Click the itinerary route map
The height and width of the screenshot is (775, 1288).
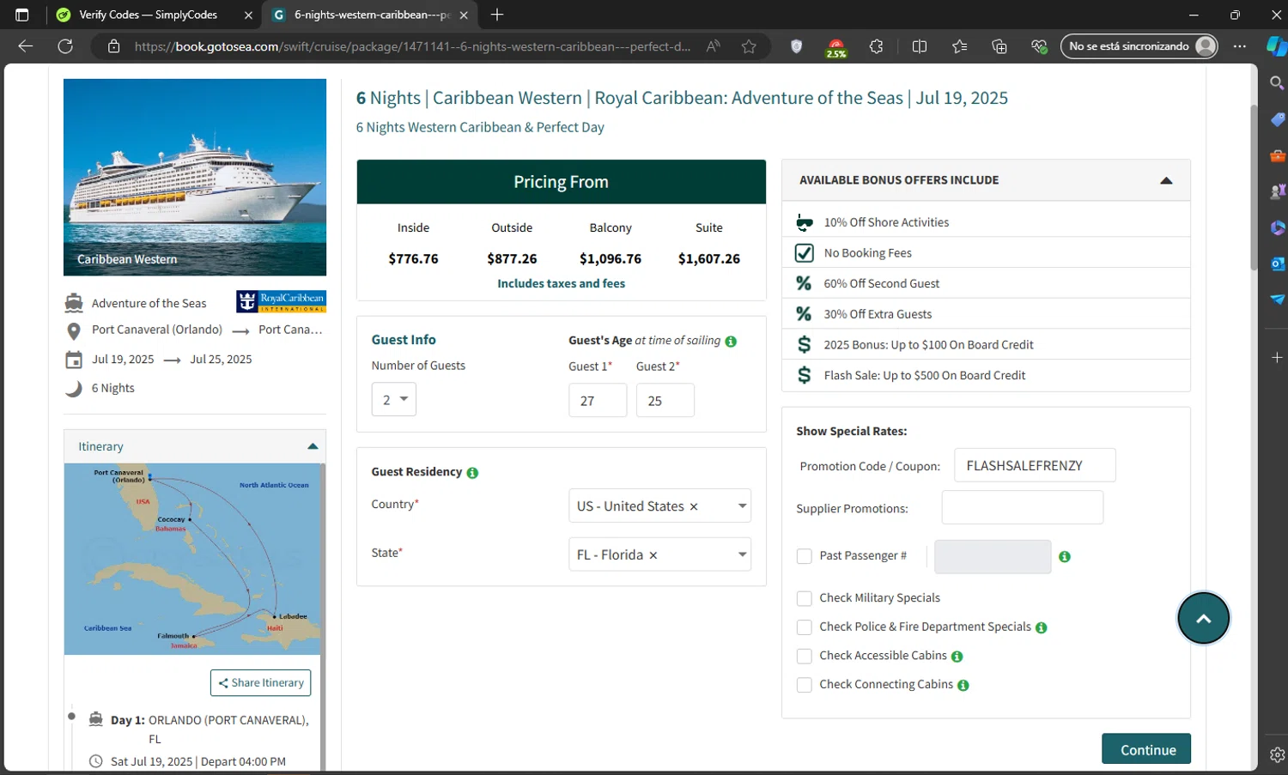[192, 559]
